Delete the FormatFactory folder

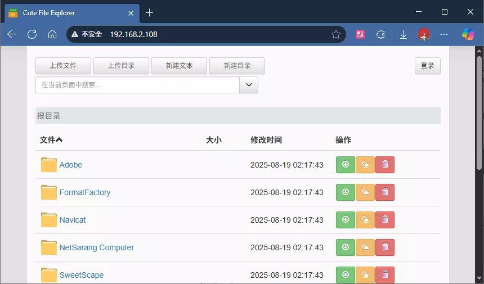(x=385, y=192)
